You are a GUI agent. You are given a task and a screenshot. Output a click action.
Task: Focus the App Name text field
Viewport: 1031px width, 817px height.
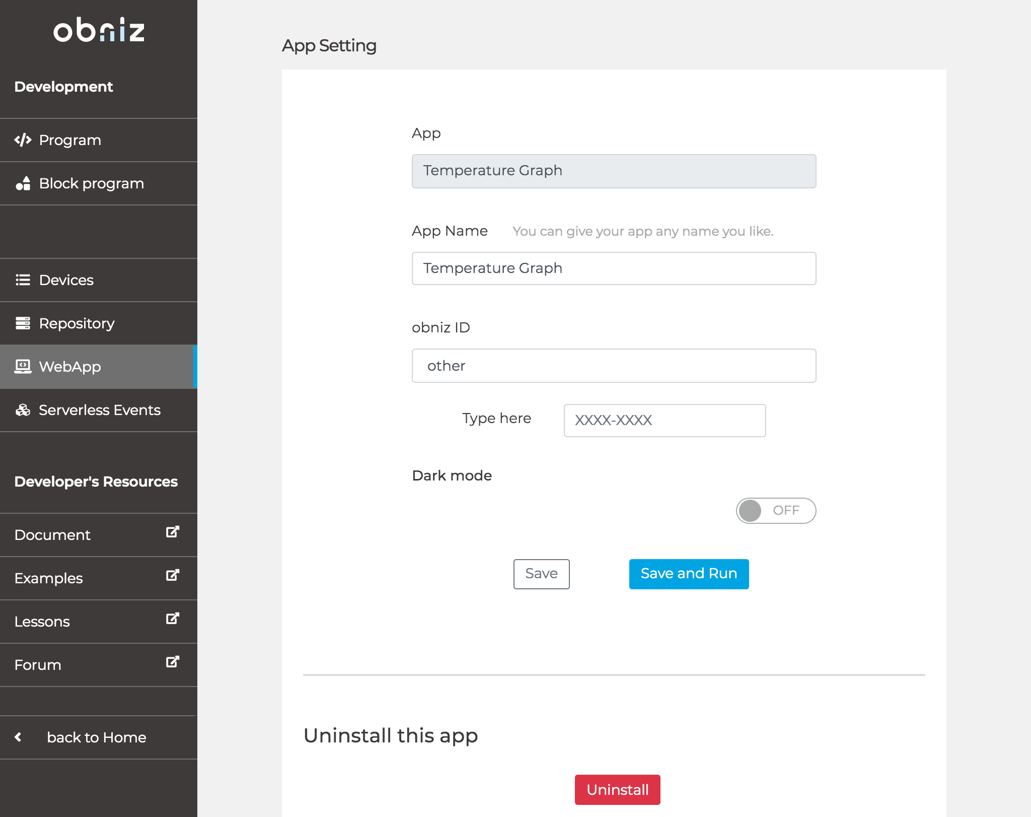coord(614,268)
